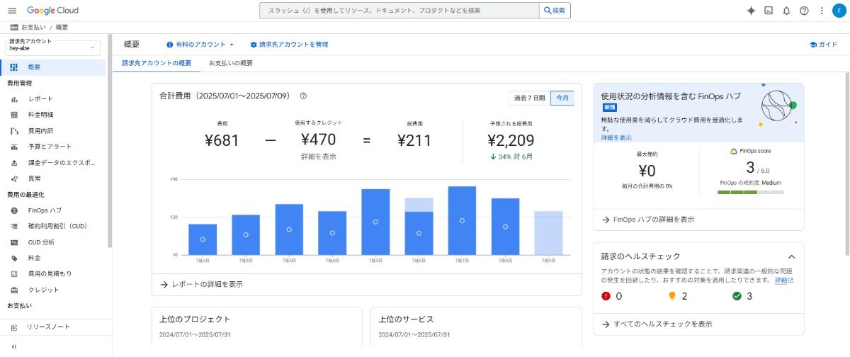Image resolution: width=850 pixels, height=357 pixels.
Task: Open the three-dot settings menu in header
Action: pyautogui.click(x=821, y=11)
